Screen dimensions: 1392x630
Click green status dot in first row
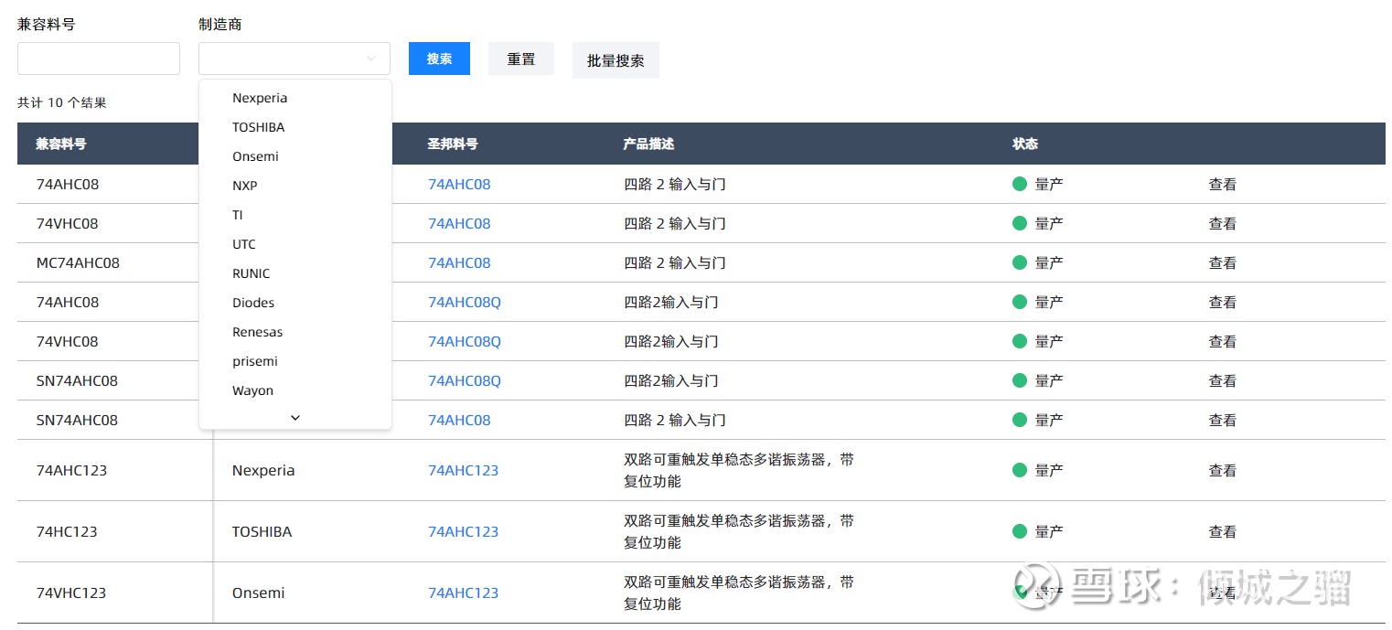1020,184
